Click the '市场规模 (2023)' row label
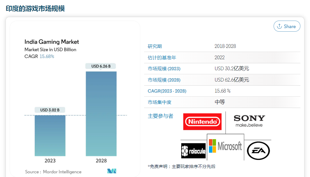Viewport: 310px width, 177px height. (x=164, y=68)
